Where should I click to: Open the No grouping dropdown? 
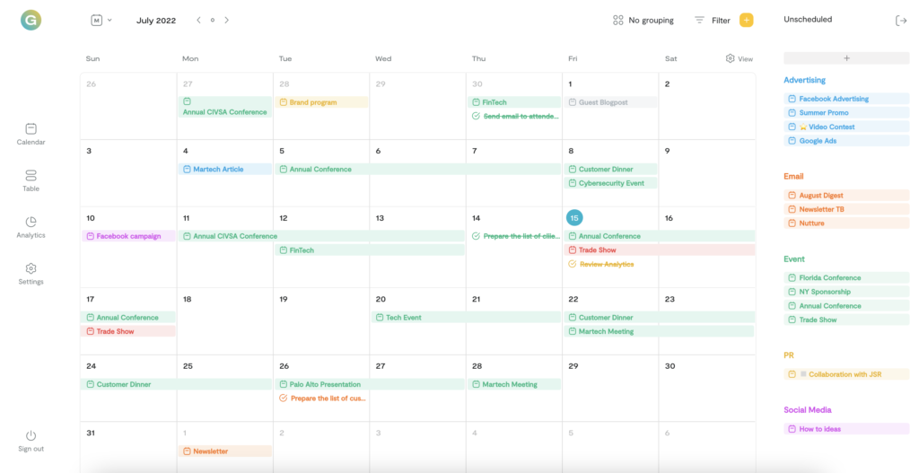[643, 20]
